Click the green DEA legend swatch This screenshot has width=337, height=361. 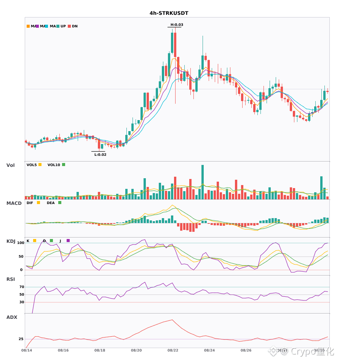click(60, 203)
